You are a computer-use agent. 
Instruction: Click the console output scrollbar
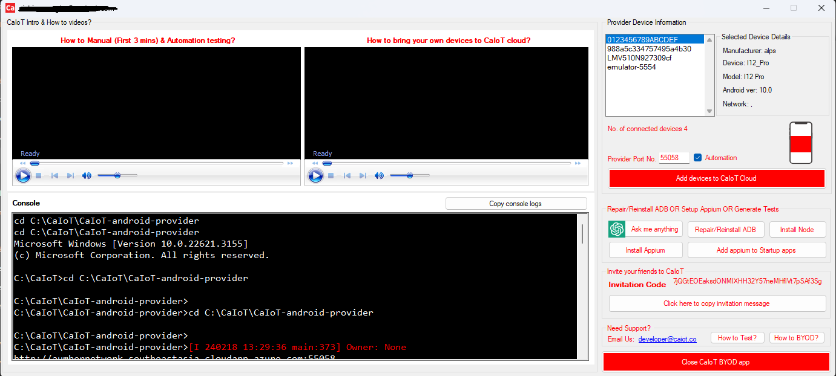[582, 233]
